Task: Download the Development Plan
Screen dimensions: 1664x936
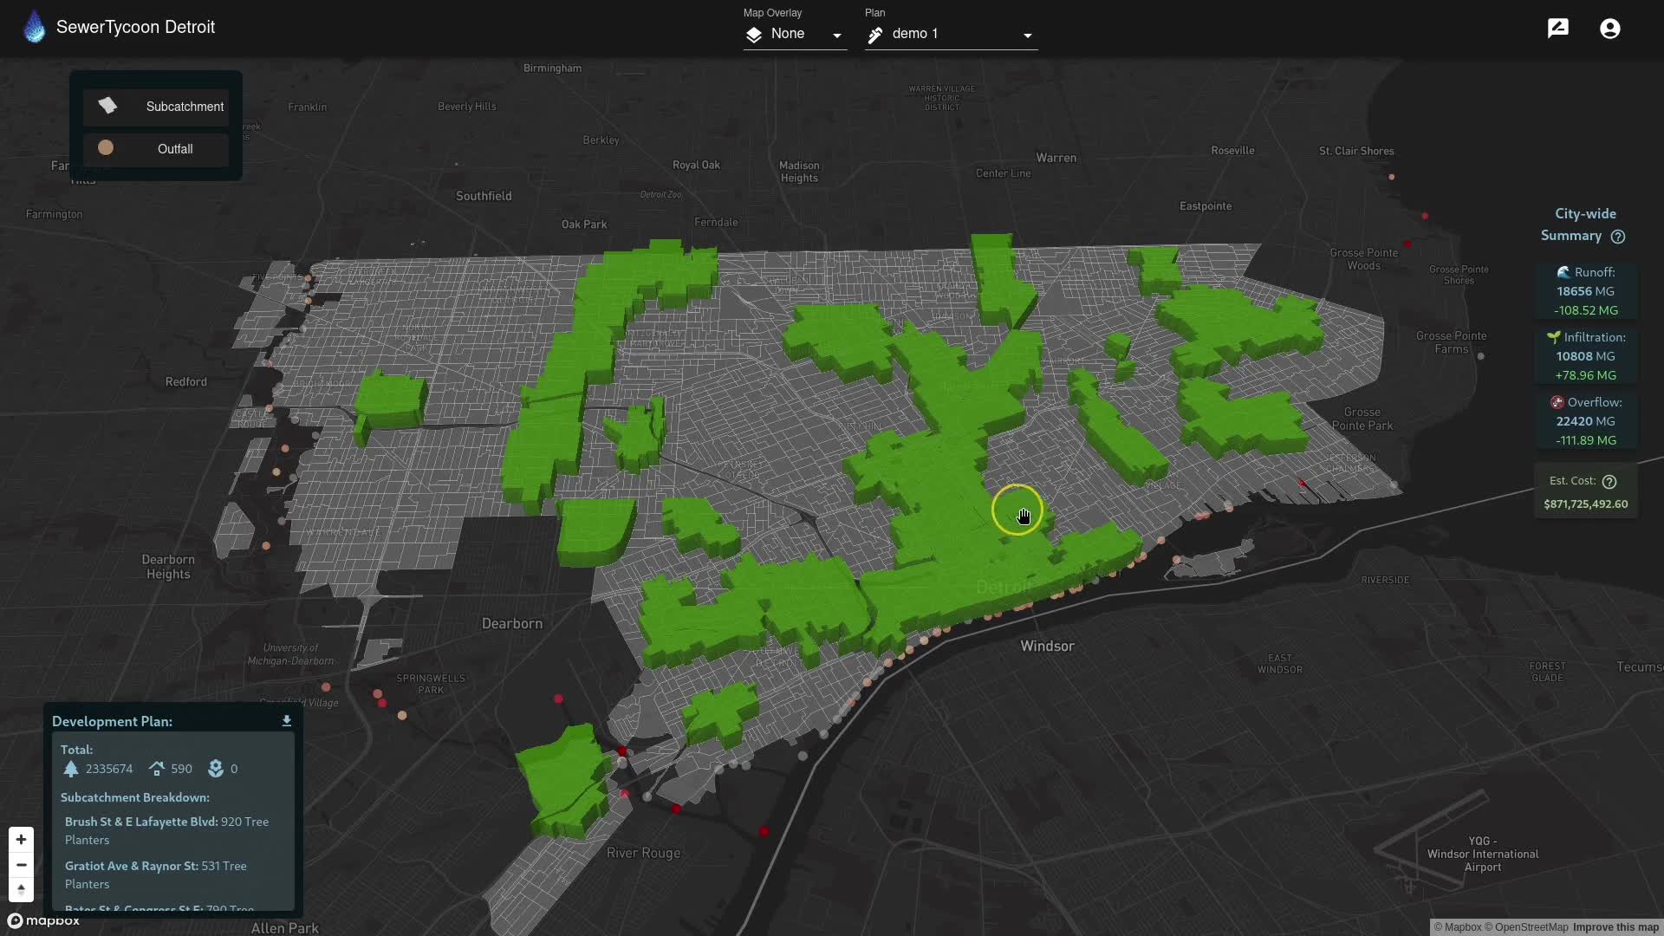Action: 287,720
